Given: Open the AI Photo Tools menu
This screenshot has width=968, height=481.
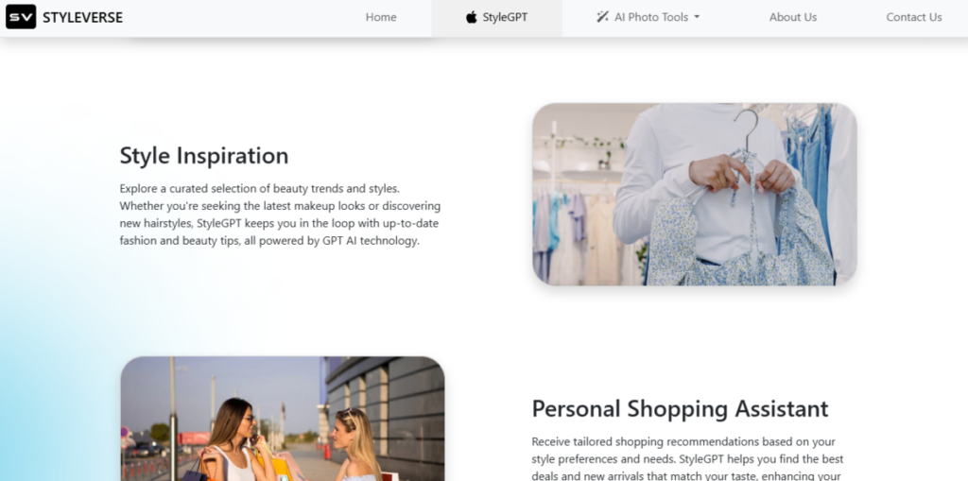Looking at the screenshot, I should click(648, 17).
